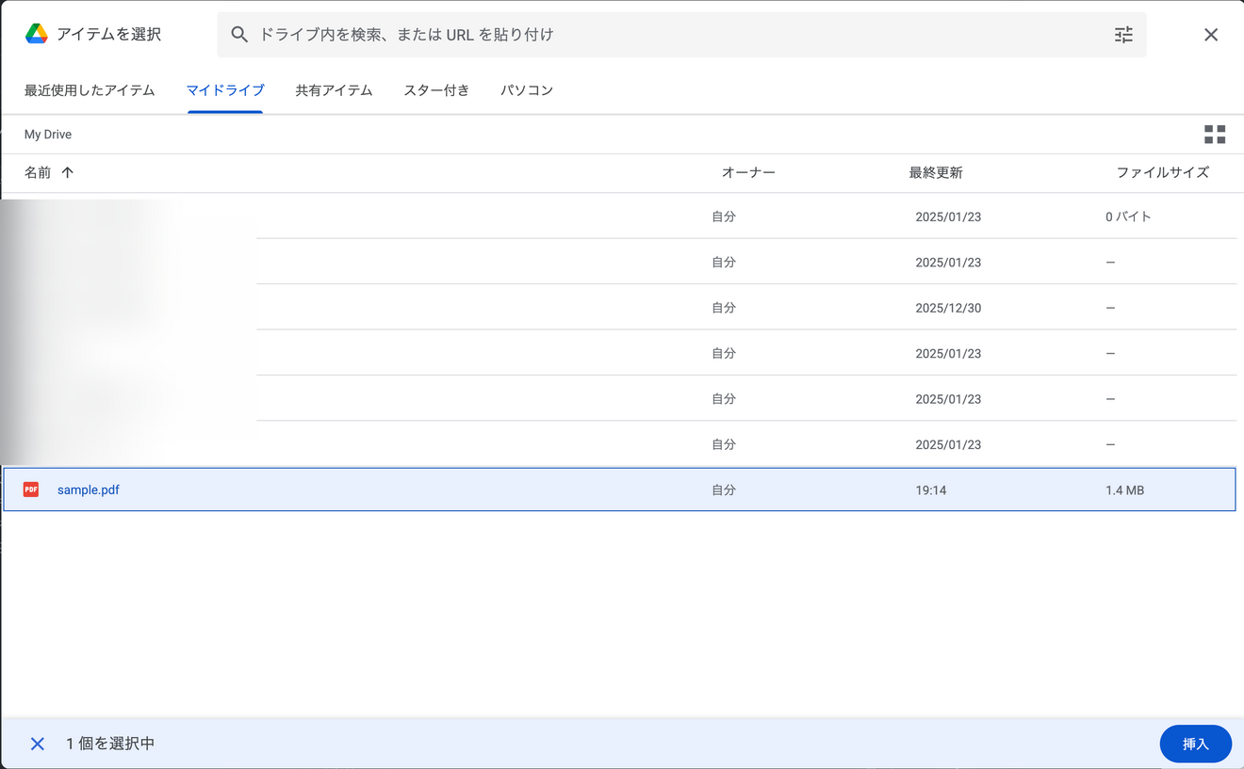Click the アイテムを選択 dialog title

108,35
